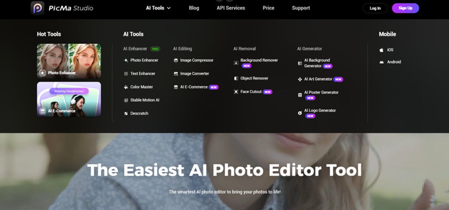Click the AI Logo Generator icon
This screenshot has height=210, width=449.
(300, 113)
